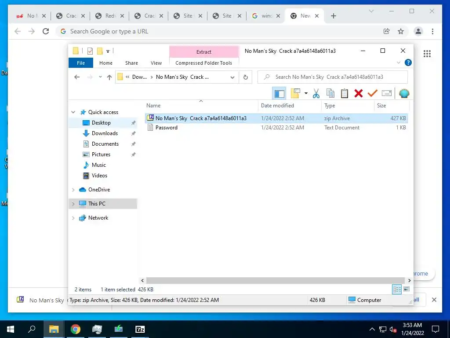The image size is (450, 338).
Task: Sort files by Name column
Action: click(201, 106)
